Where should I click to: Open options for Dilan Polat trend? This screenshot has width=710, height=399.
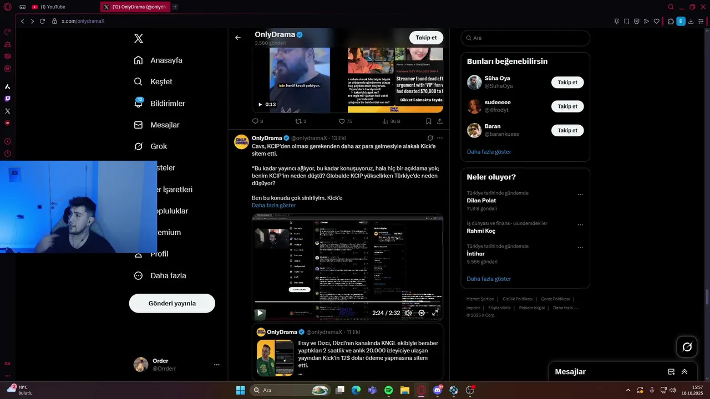pos(580,195)
